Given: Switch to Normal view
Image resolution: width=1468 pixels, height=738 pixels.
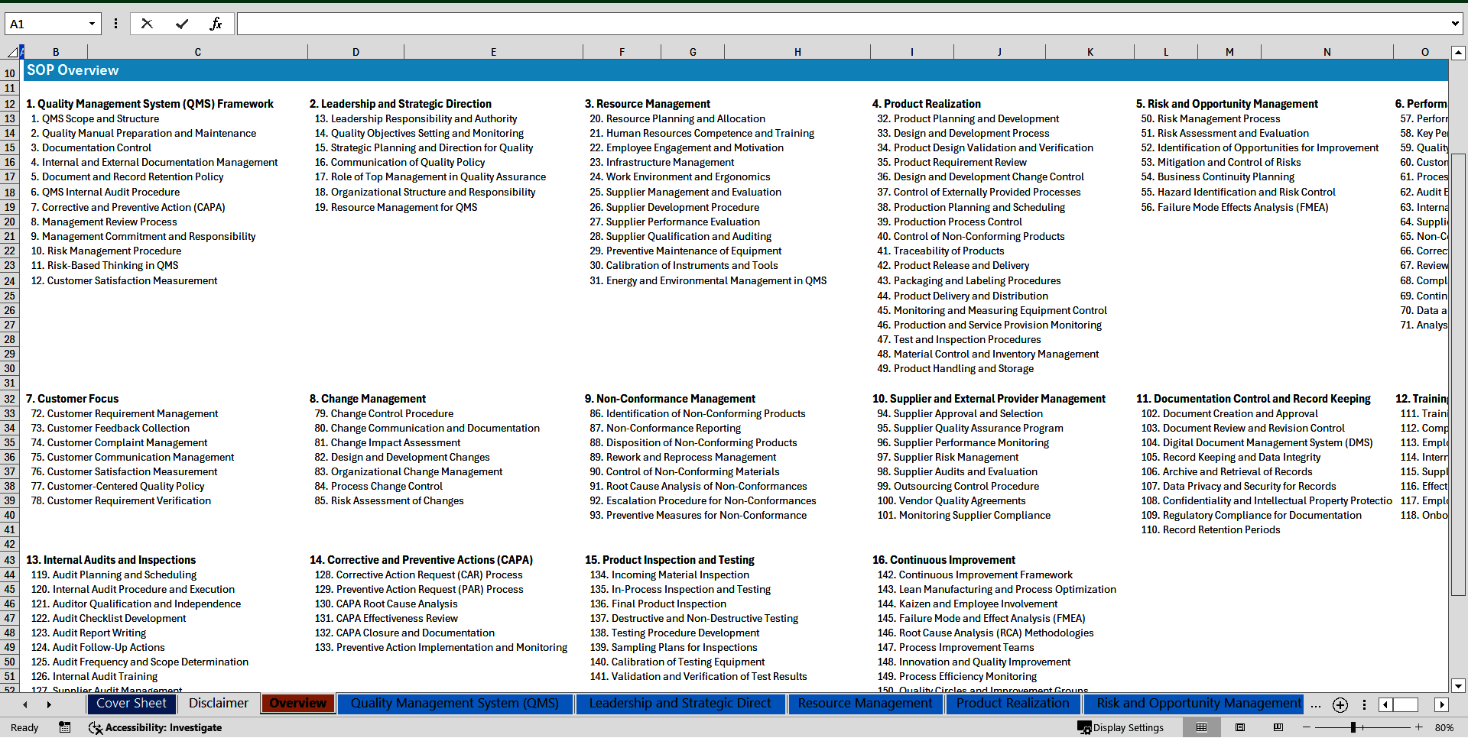Looking at the screenshot, I should [1201, 727].
